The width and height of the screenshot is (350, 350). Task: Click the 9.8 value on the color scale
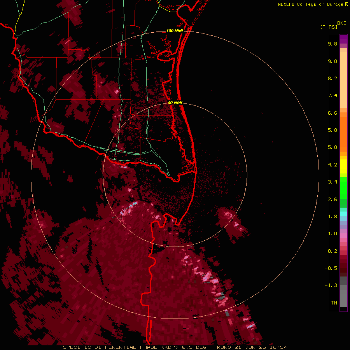(x=332, y=44)
